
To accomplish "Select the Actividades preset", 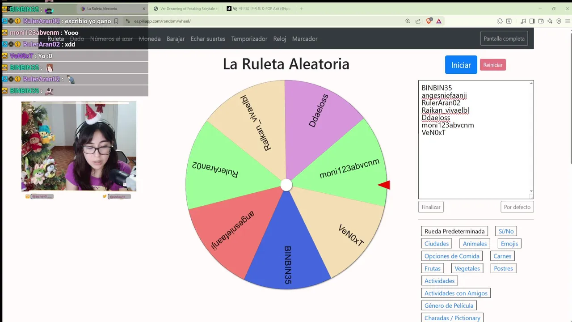I will (x=439, y=281).
